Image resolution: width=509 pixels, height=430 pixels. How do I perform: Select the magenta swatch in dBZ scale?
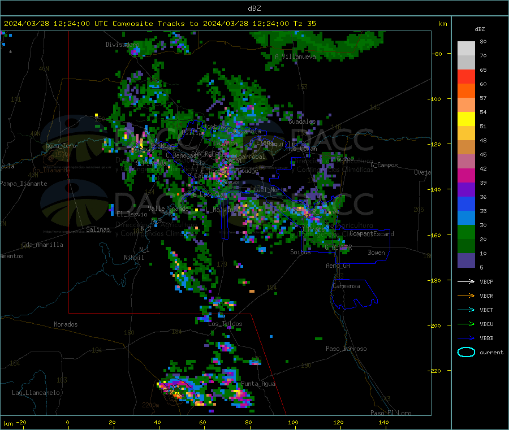(466, 175)
